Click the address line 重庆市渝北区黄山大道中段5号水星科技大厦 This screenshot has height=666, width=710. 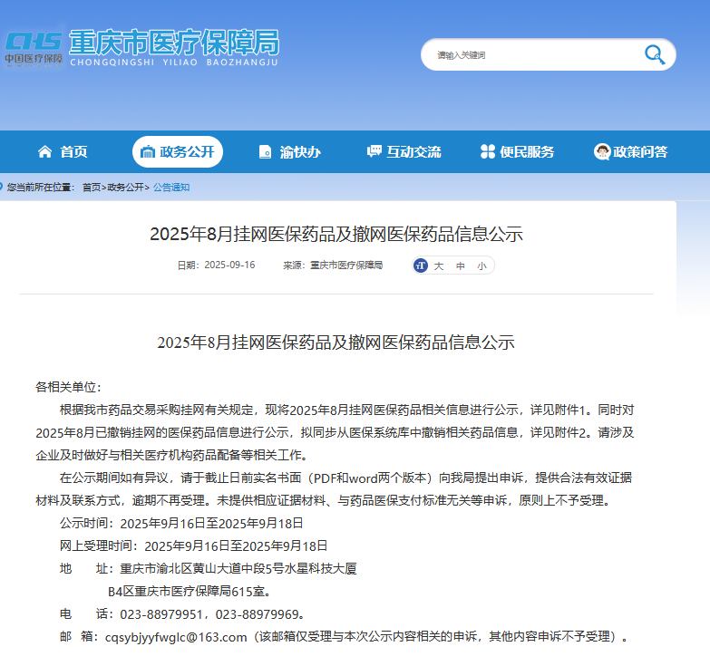coord(238,569)
